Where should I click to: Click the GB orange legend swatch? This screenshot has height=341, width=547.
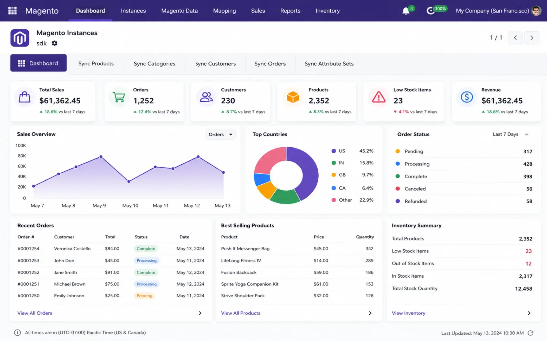334,175
